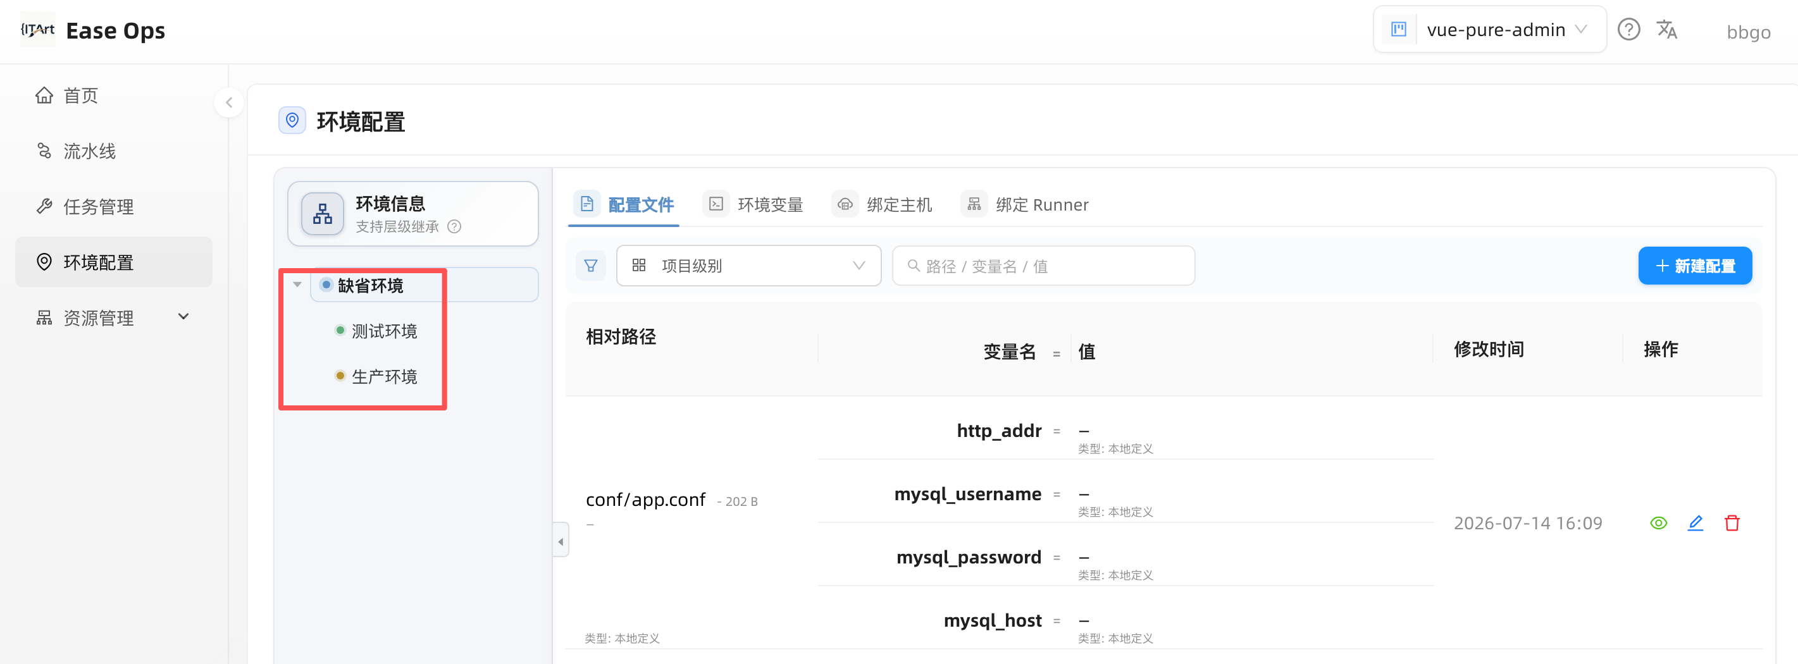Image resolution: width=1798 pixels, height=664 pixels.
Task: Click the 环境配置 location pin icon in header
Action: click(292, 121)
